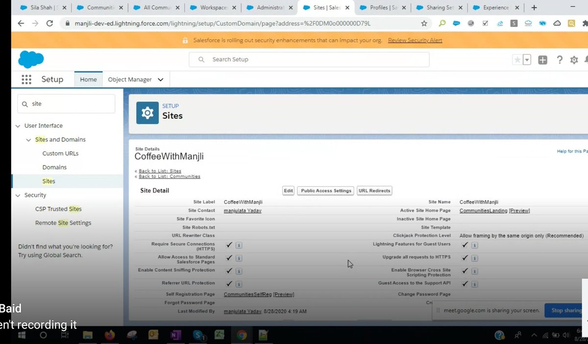Open the App Launcher grid icon
This screenshot has height=344, width=588.
pyautogui.click(x=26, y=79)
